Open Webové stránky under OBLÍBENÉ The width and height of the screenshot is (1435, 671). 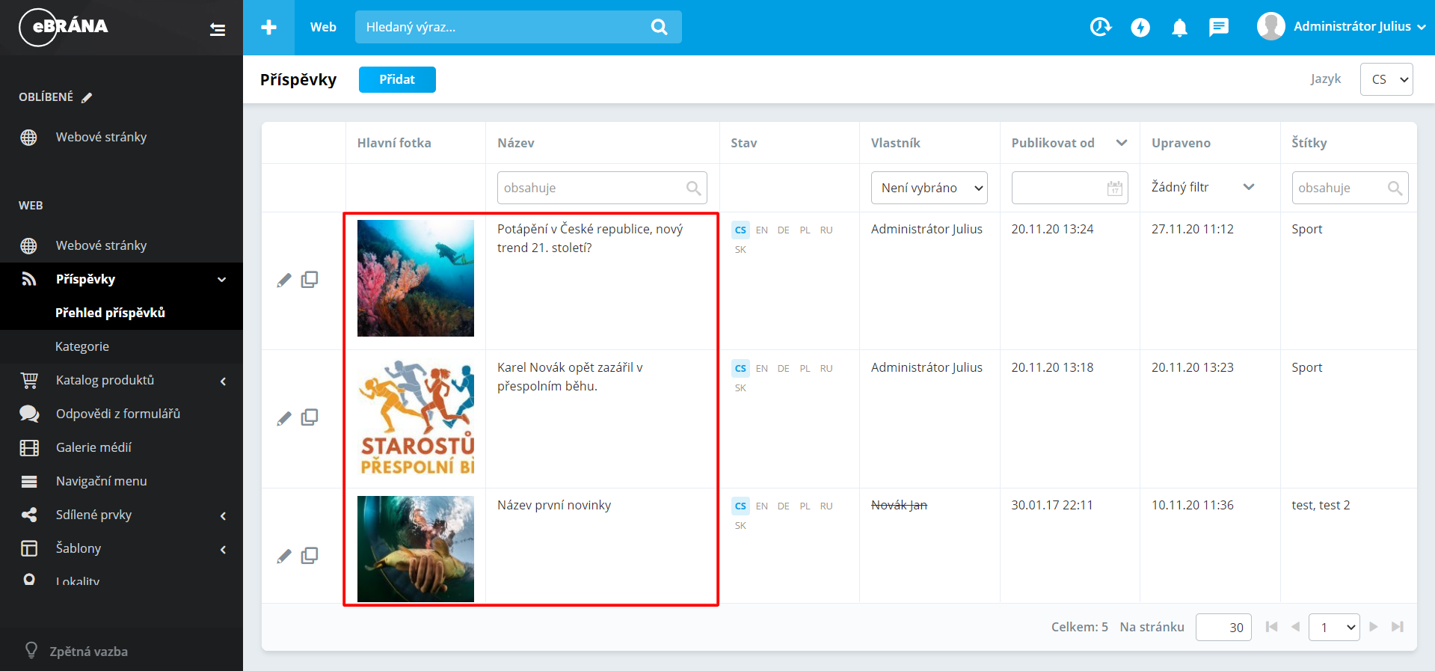pyautogui.click(x=101, y=138)
